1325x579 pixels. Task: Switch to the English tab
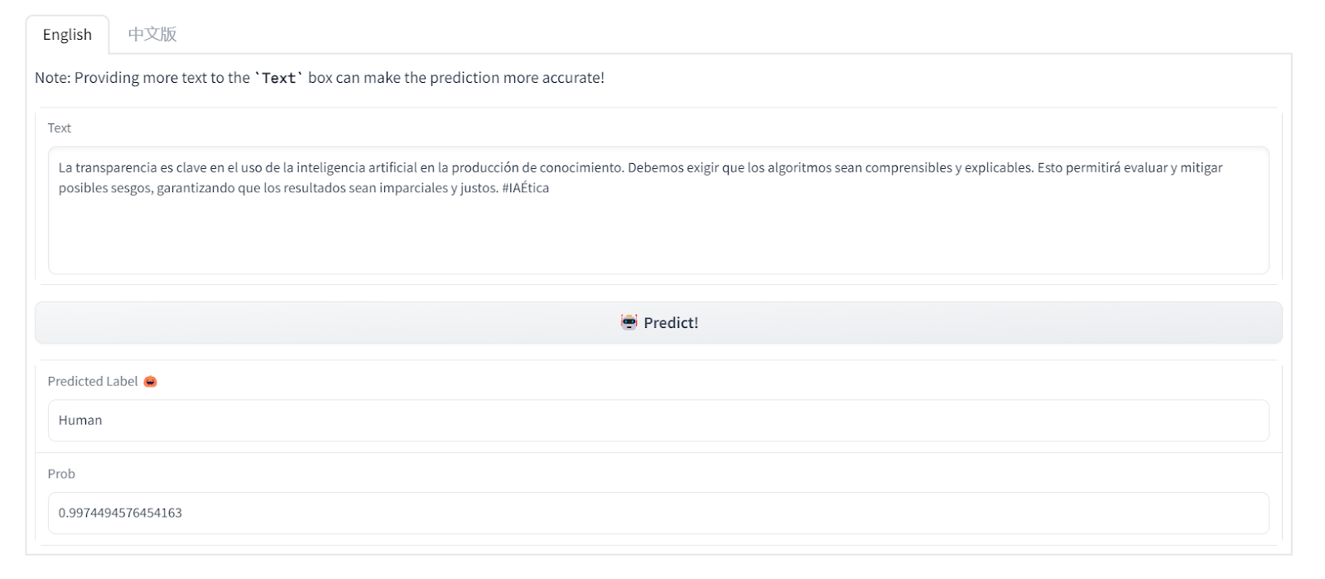tap(67, 35)
